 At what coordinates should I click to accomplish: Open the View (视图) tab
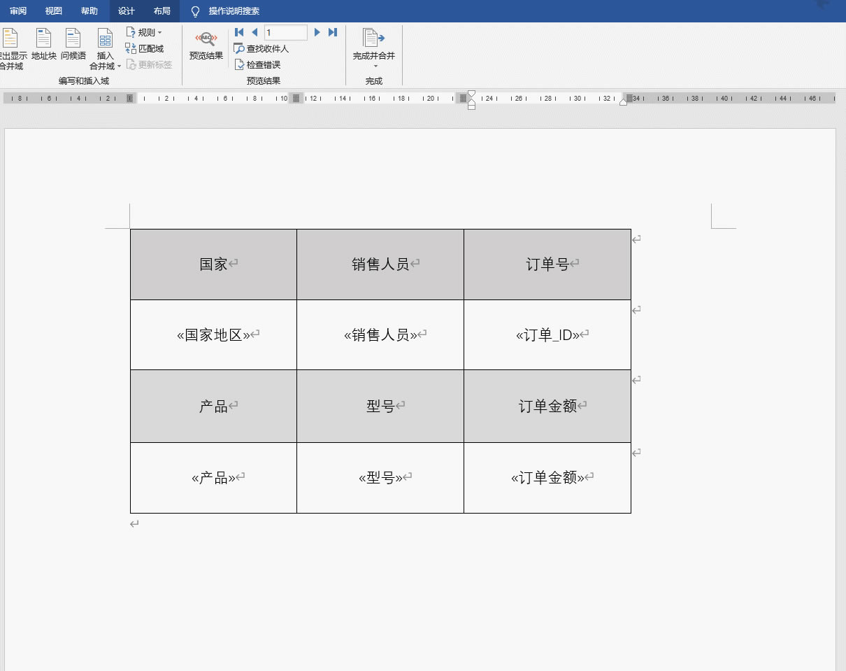(53, 11)
